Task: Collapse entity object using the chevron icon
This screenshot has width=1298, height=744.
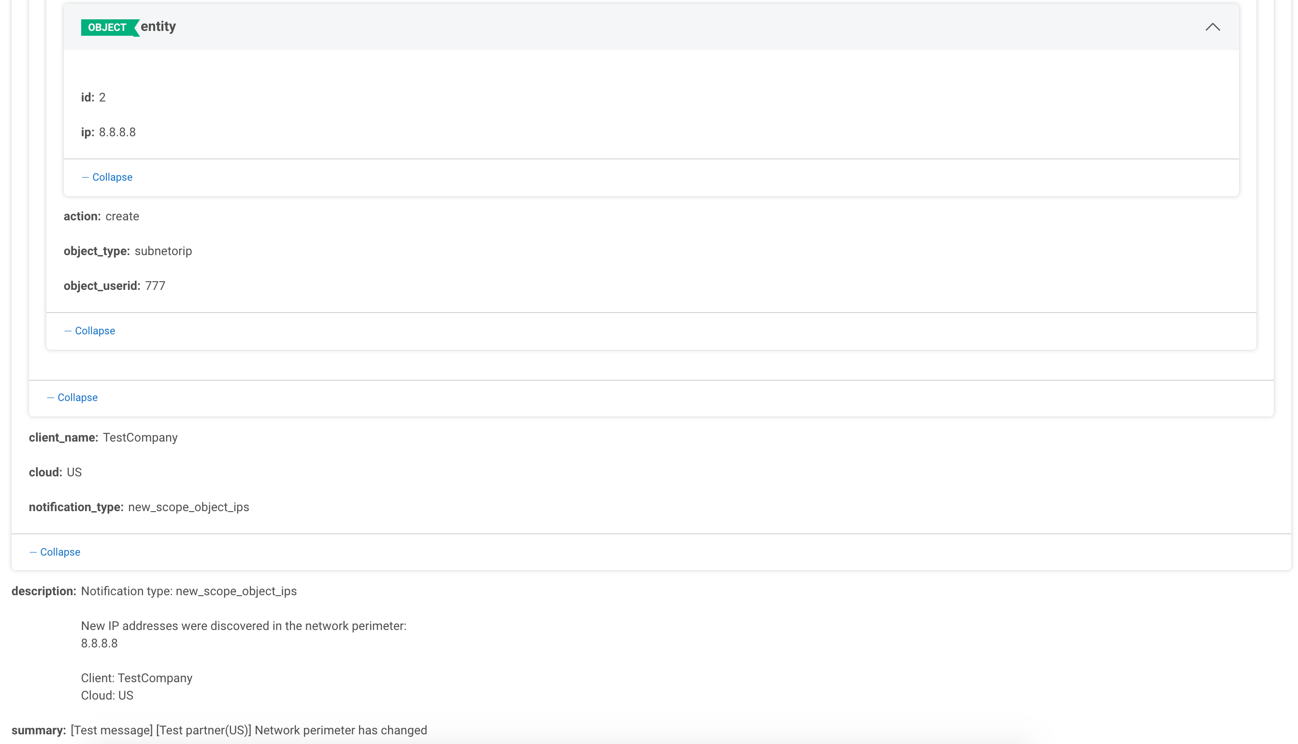Action: click(x=1212, y=28)
